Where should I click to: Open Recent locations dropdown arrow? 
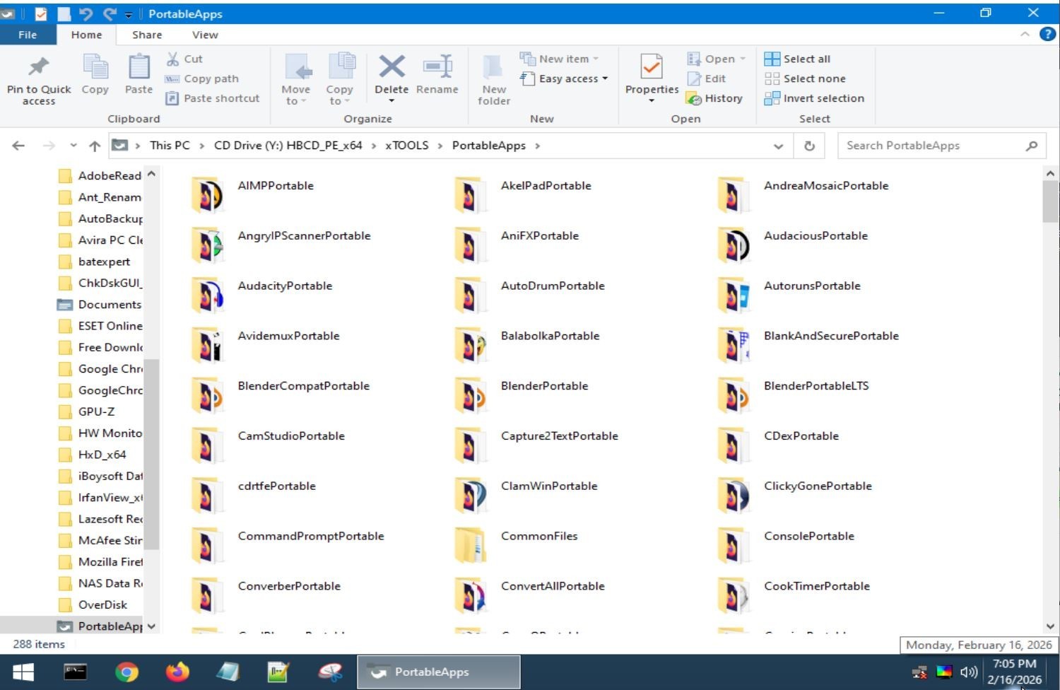point(73,146)
